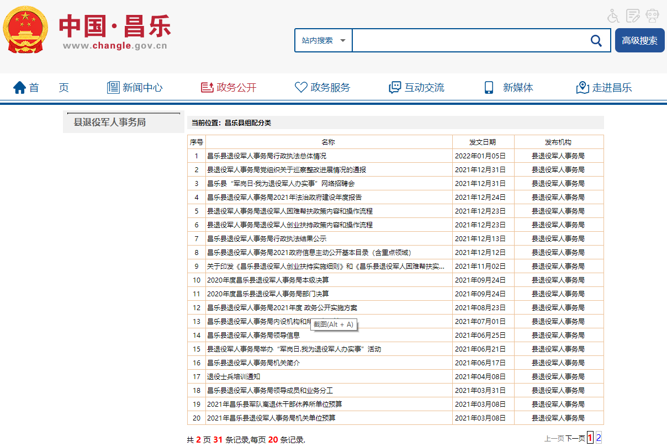This screenshot has height=447, width=667.
Task: Go to 首页 via the house icon
Action: 20,87
